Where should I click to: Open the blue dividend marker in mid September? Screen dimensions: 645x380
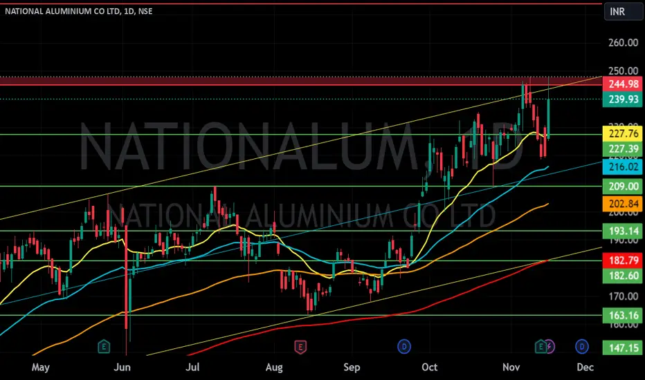pos(404,347)
